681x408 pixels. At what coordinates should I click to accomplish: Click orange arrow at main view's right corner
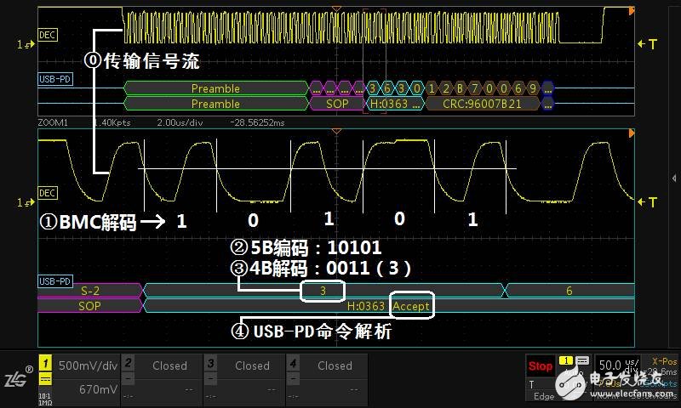[x=632, y=11]
